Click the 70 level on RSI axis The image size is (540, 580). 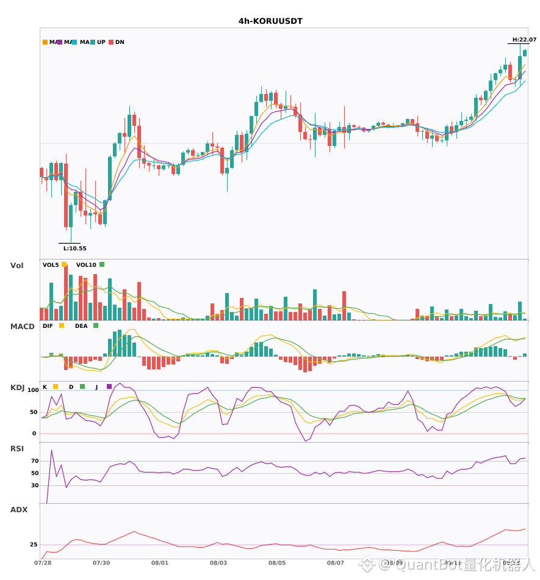click(x=35, y=461)
